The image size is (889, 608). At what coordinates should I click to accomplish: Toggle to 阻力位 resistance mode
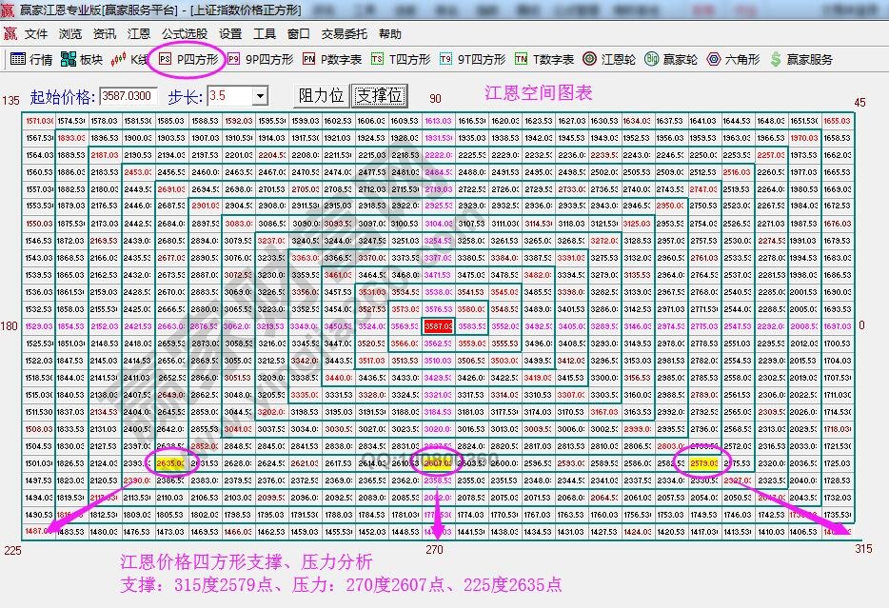[322, 94]
